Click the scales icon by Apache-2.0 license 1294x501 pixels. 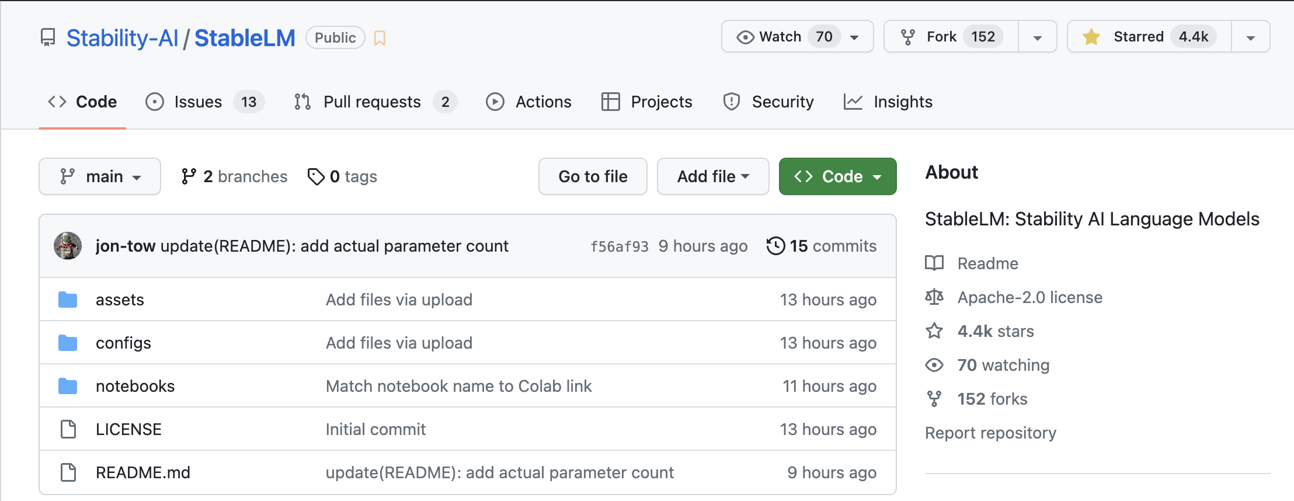click(934, 297)
